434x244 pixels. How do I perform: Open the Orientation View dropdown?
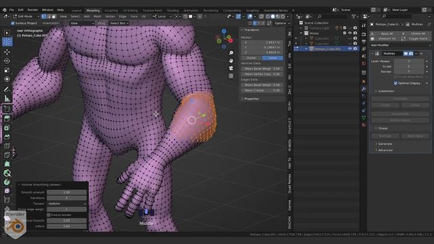point(81,23)
